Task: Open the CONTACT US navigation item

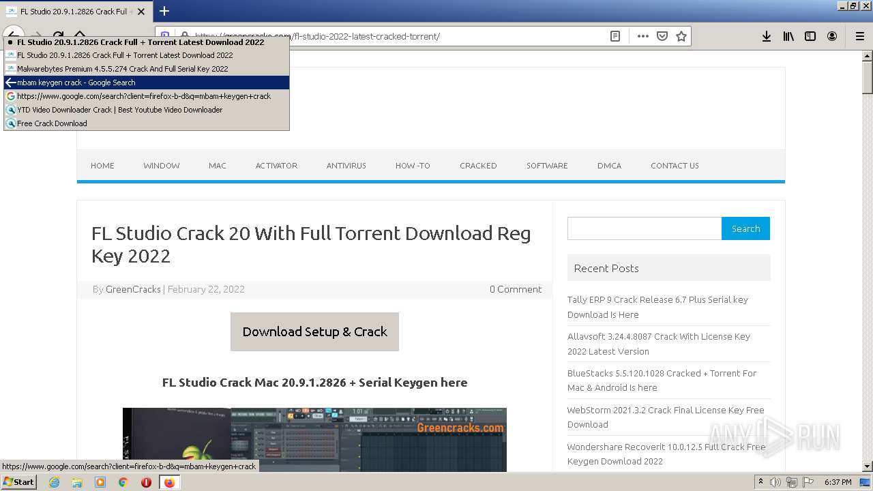Action: click(x=675, y=166)
